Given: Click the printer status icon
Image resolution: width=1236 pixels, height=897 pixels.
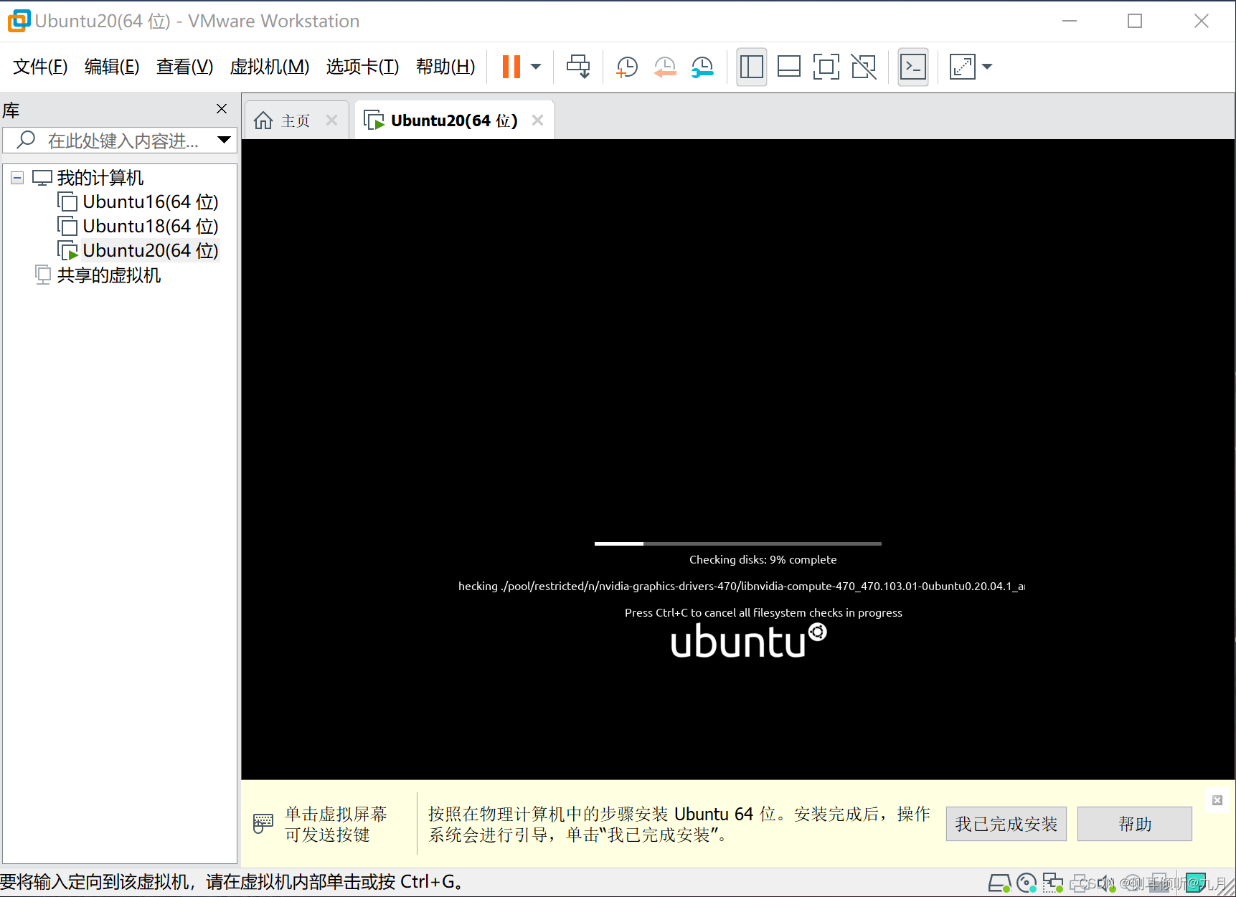Looking at the screenshot, I should (1080, 883).
